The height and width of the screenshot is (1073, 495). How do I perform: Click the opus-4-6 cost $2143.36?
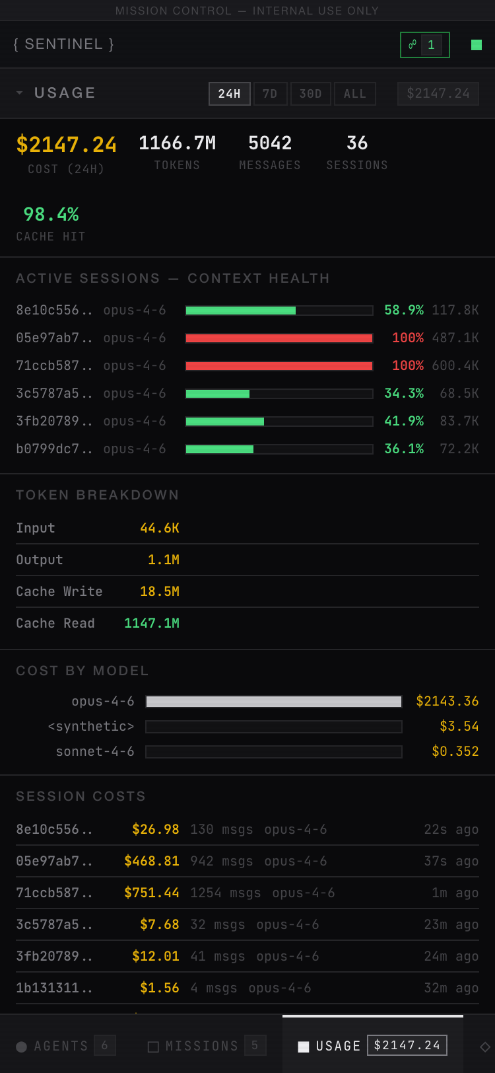pos(447,702)
